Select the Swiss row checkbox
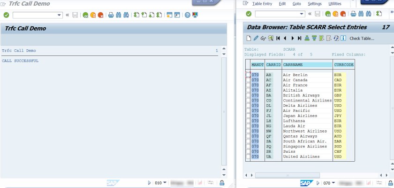 (248, 151)
